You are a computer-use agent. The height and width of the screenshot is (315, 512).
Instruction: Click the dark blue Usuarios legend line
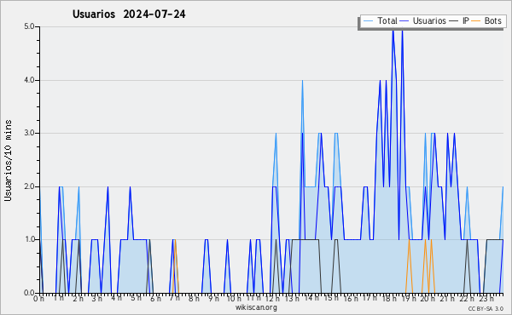404,21
